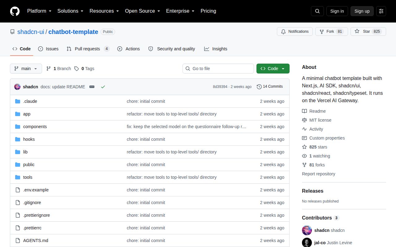396x247 pixels.
Task: Click the notifications bell icon
Action: tap(283, 31)
